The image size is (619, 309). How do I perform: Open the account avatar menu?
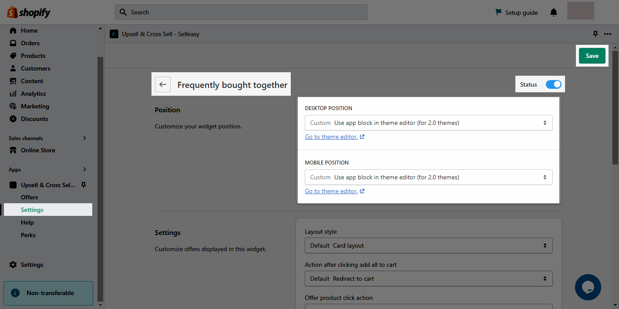click(581, 11)
